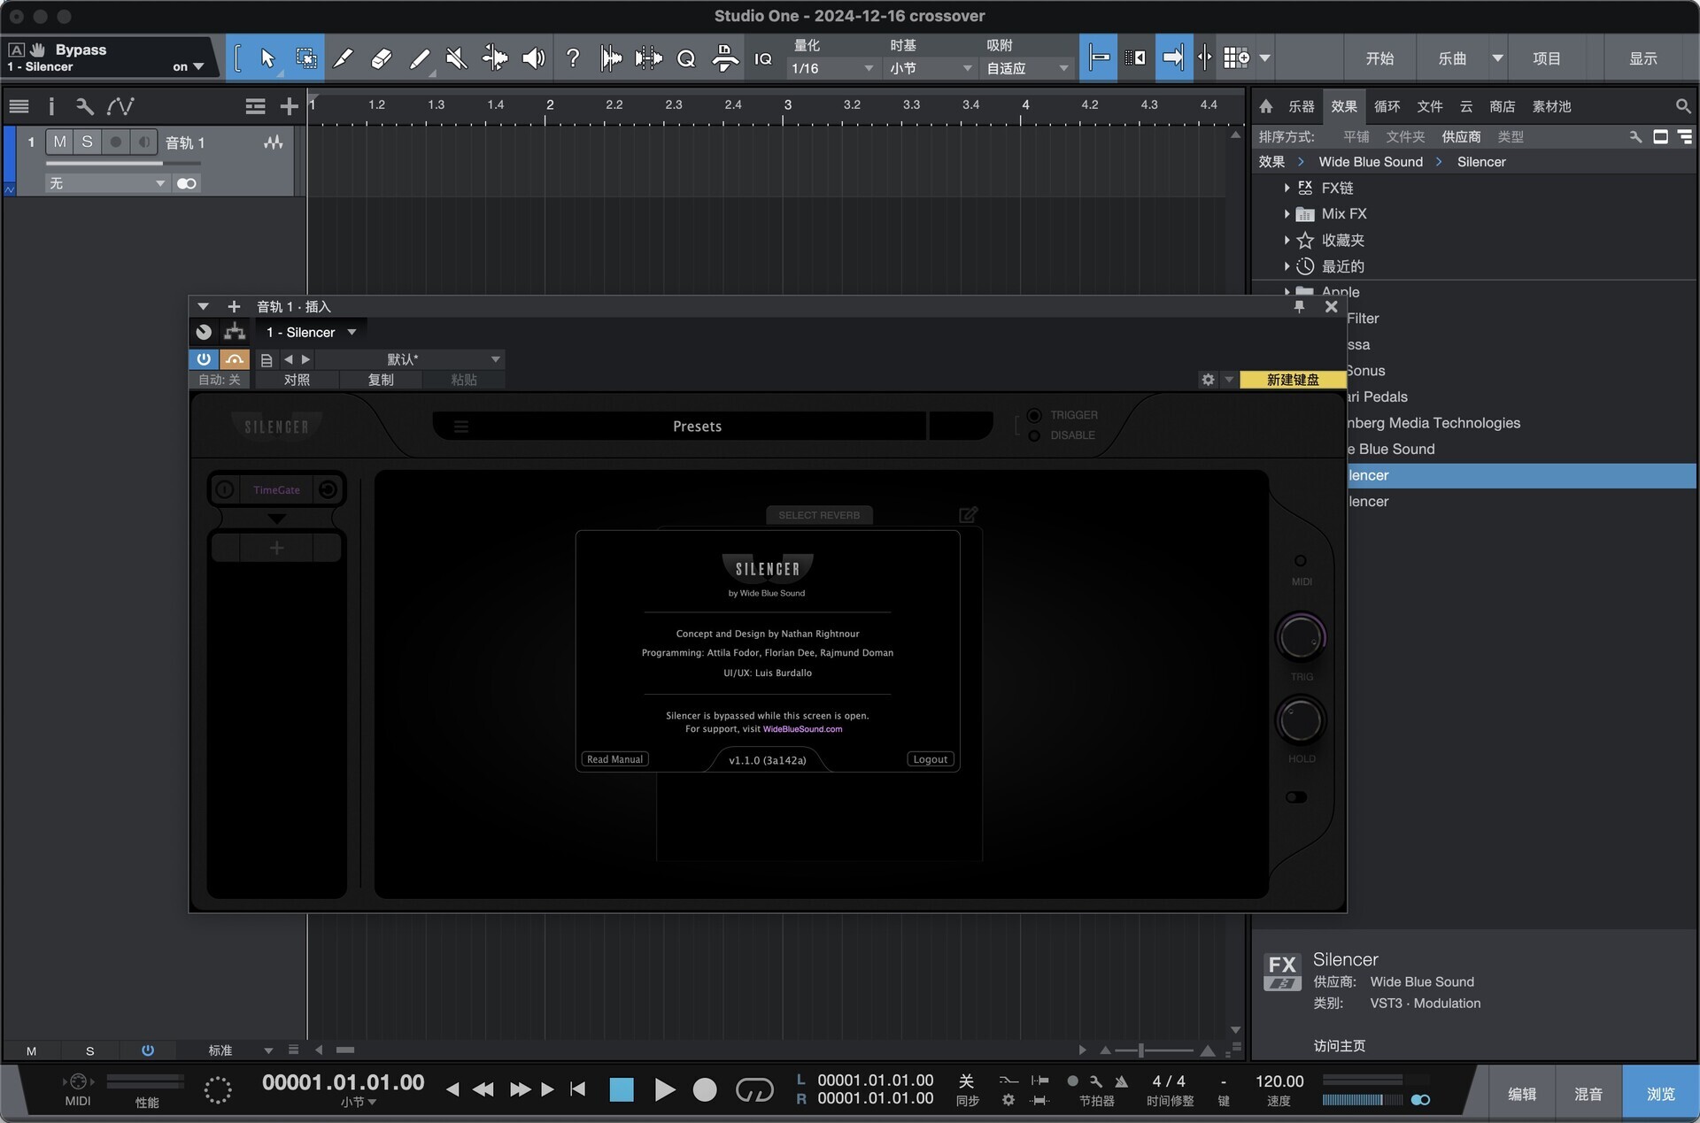This screenshot has height=1123, width=1700.
Task: Click the 对照 compare button
Action: point(297,380)
